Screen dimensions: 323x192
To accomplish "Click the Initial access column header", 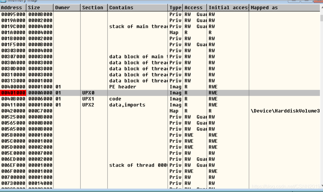I will point(228,8).
